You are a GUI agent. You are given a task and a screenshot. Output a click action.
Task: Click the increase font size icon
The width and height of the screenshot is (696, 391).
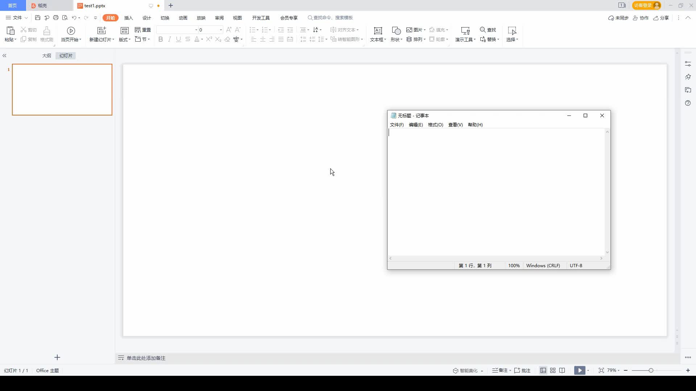pos(229,30)
